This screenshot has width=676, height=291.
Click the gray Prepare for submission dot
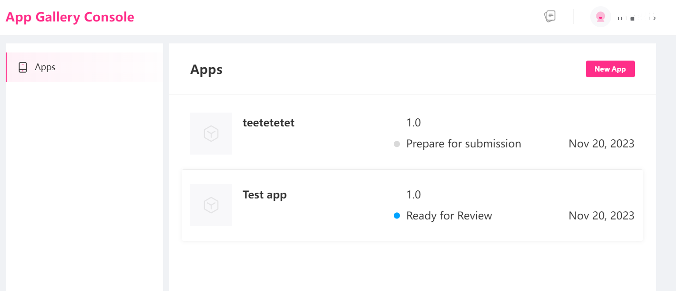397,144
